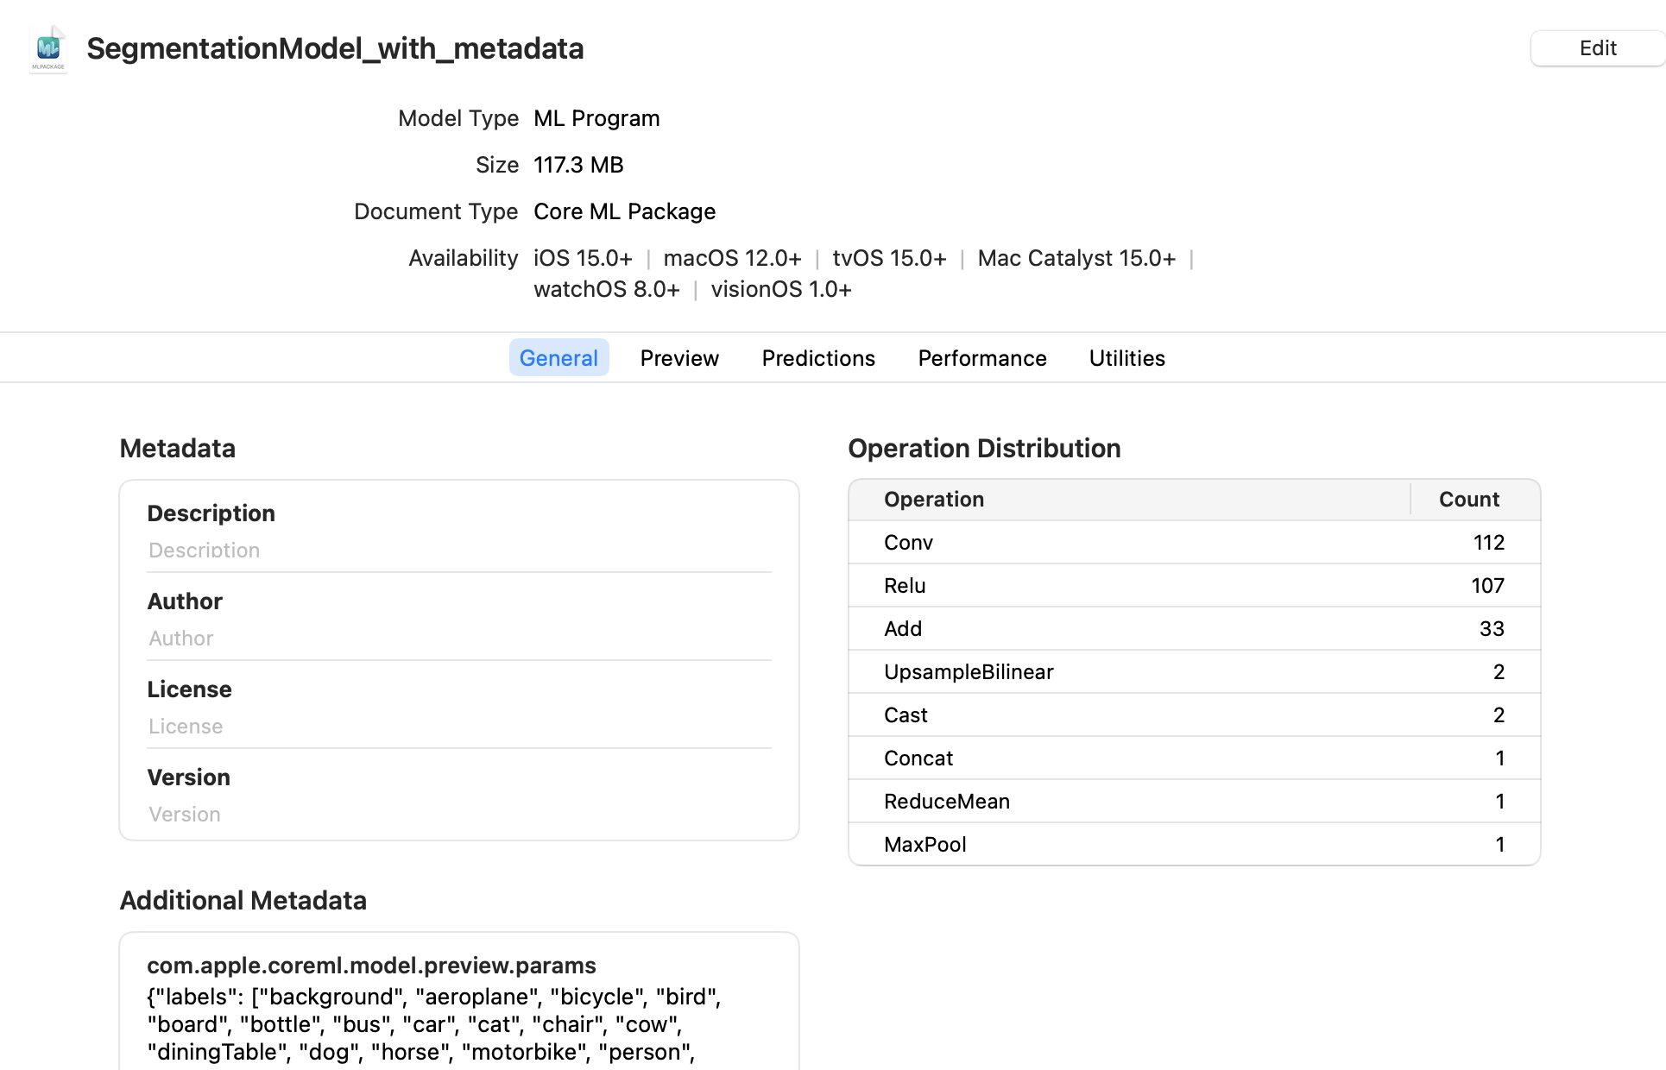The image size is (1666, 1070).
Task: Click the Author input field
Action: (x=459, y=639)
